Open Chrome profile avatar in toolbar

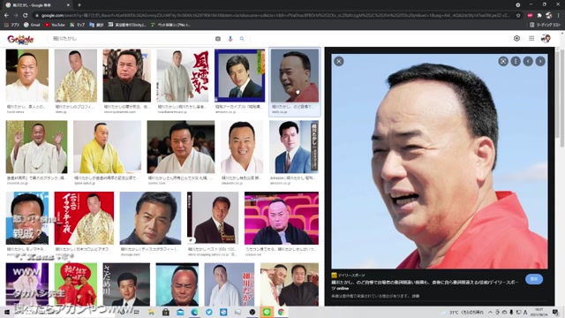pos(549,16)
